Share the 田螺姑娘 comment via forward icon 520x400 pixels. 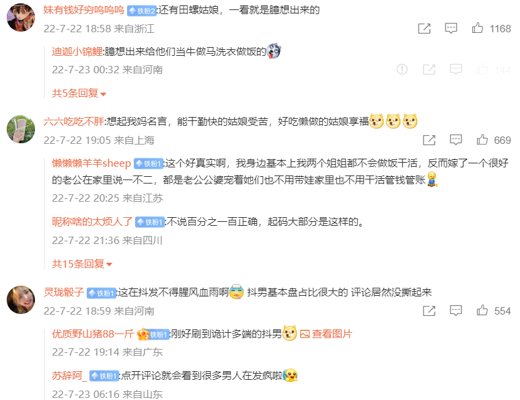[424, 28]
